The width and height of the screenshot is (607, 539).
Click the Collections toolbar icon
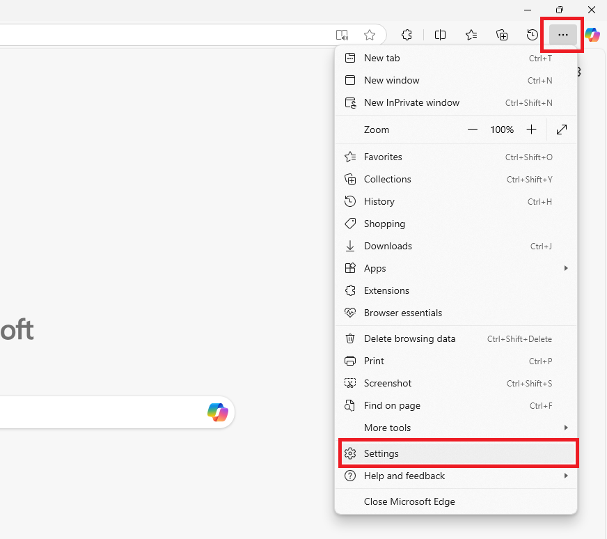[502, 35]
